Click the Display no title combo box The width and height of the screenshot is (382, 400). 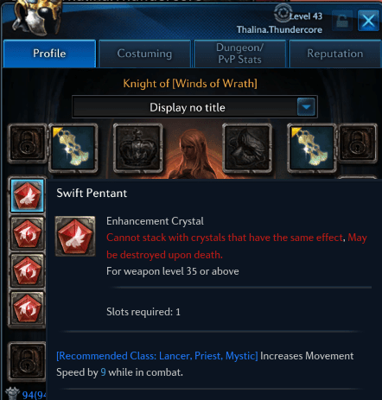pos(194,107)
